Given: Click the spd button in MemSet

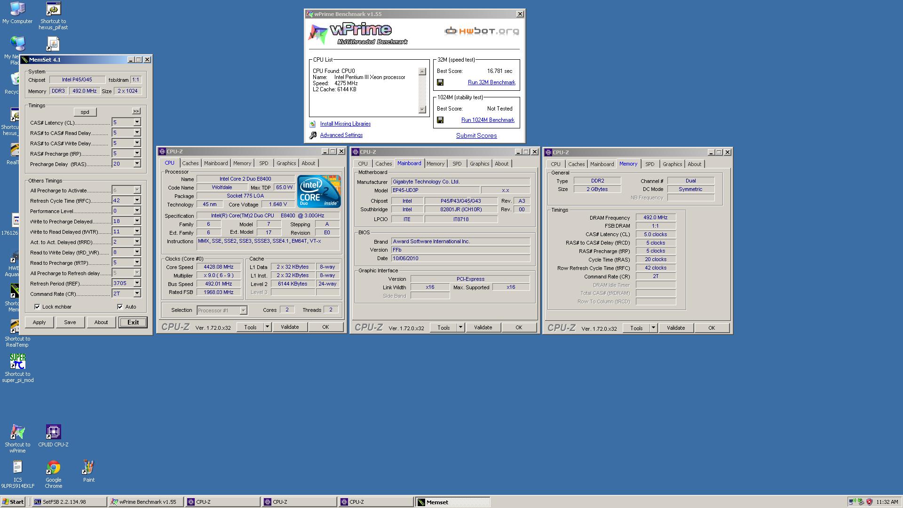Looking at the screenshot, I should (x=85, y=112).
